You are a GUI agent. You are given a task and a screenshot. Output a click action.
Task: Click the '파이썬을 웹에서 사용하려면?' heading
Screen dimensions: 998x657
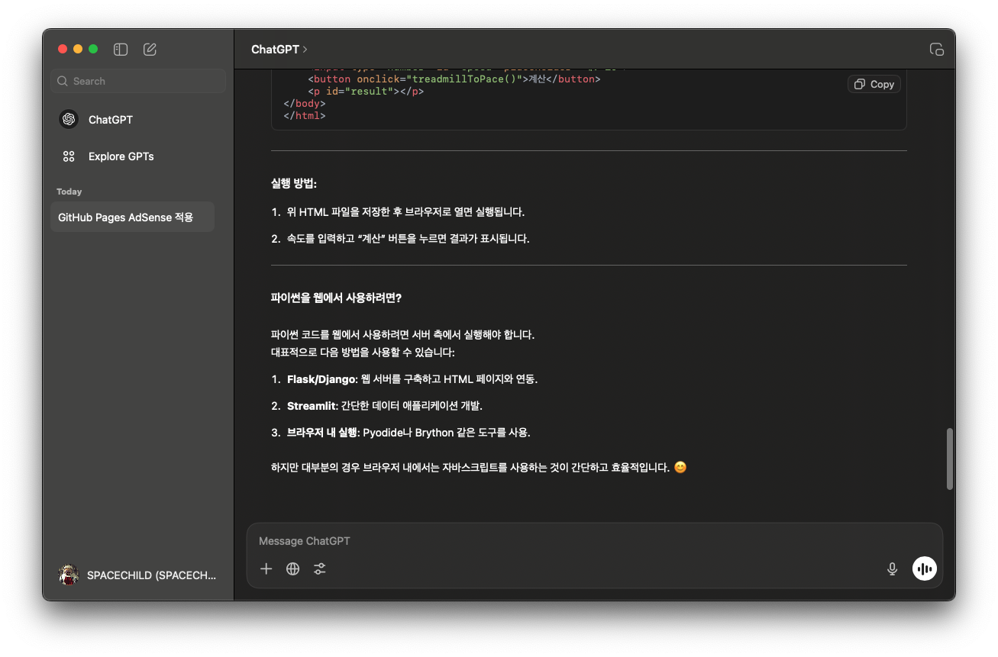click(336, 298)
